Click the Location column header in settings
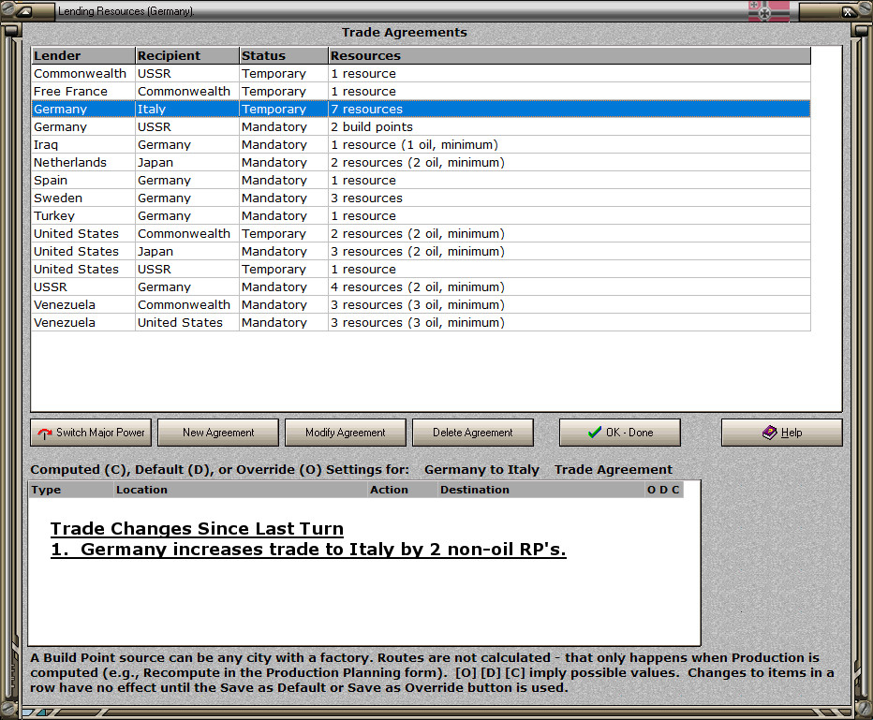The height and width of the screenshot is (720, 873). coord(241,490)
